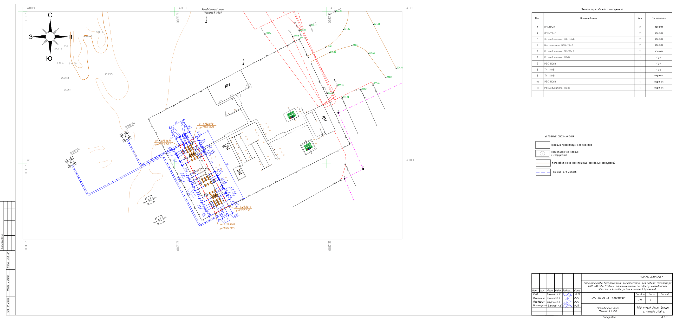Click the blue dimension value "7.86"

(186, 170)
